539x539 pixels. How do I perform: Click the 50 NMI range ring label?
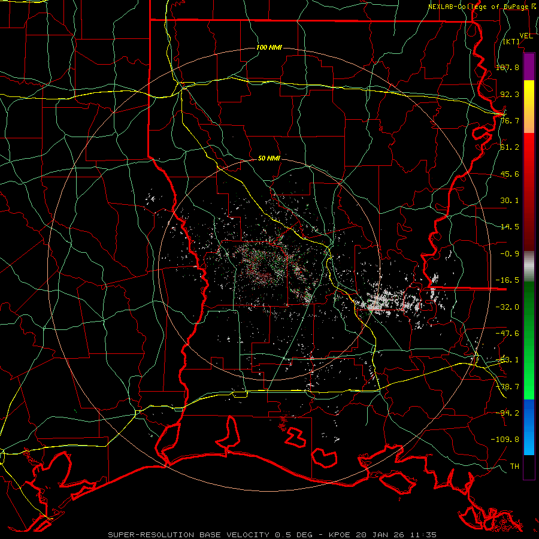pos(269,158)
